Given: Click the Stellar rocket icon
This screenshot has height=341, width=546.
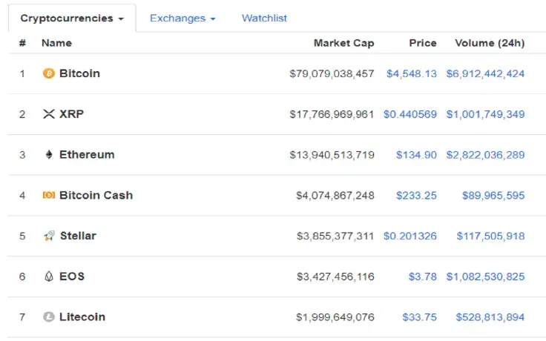Looking at the screenshot, I should coord(50,236).
